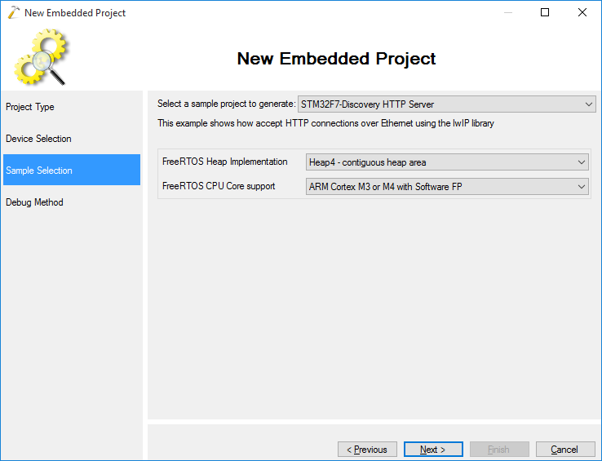Click the lwIP example description text

325,123
